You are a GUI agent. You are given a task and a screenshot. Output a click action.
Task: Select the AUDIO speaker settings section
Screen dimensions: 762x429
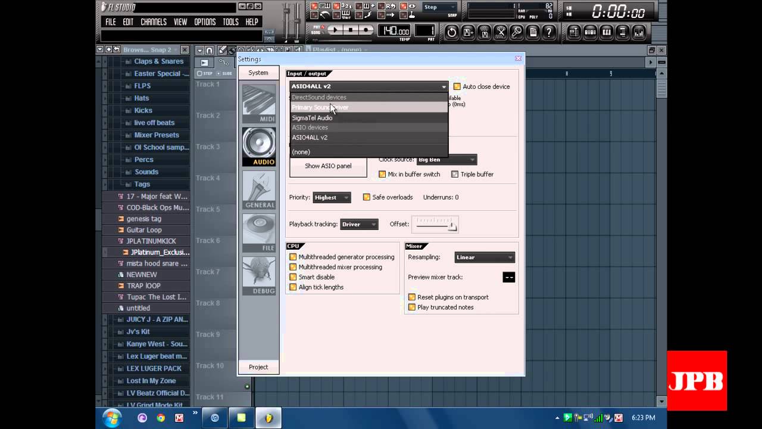coord(259,147)
